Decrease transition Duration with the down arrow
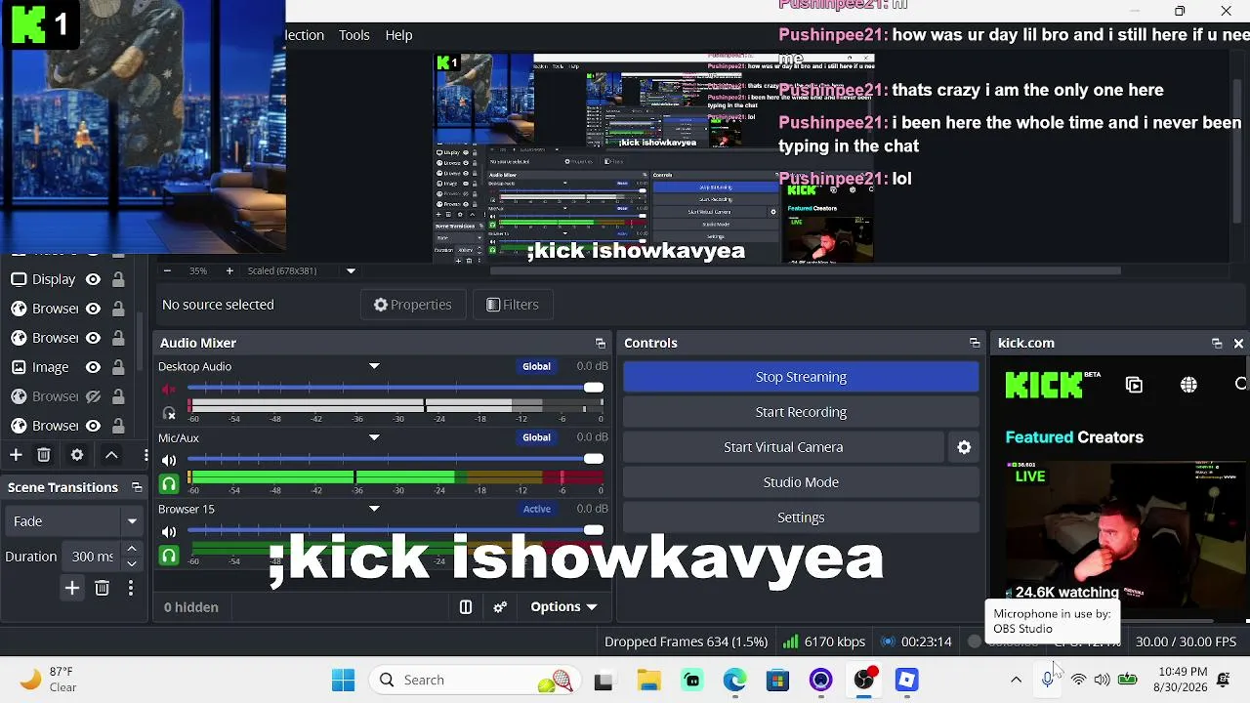This screenshot has width=1250, height=703. 132,563
